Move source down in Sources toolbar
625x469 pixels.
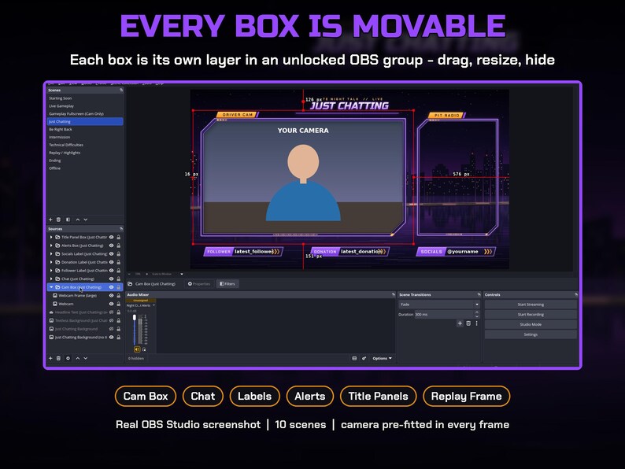pos(85,358)
